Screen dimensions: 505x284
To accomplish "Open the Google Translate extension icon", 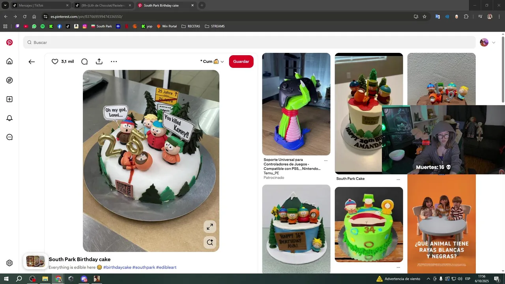I will click(438, 17).
